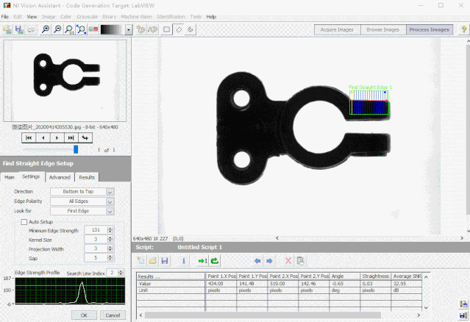Open the Help menu
This screenshot has width=470, height=322.
click(x=211, y=17)
